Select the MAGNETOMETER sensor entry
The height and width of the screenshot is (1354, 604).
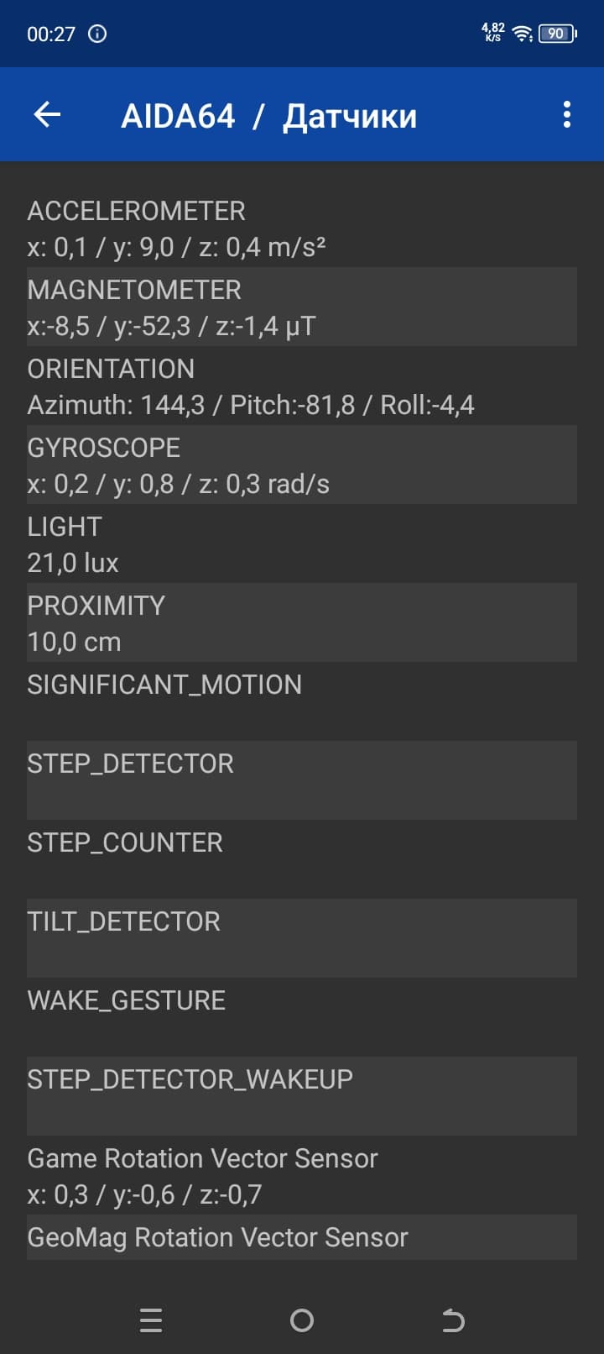(302, 307)
